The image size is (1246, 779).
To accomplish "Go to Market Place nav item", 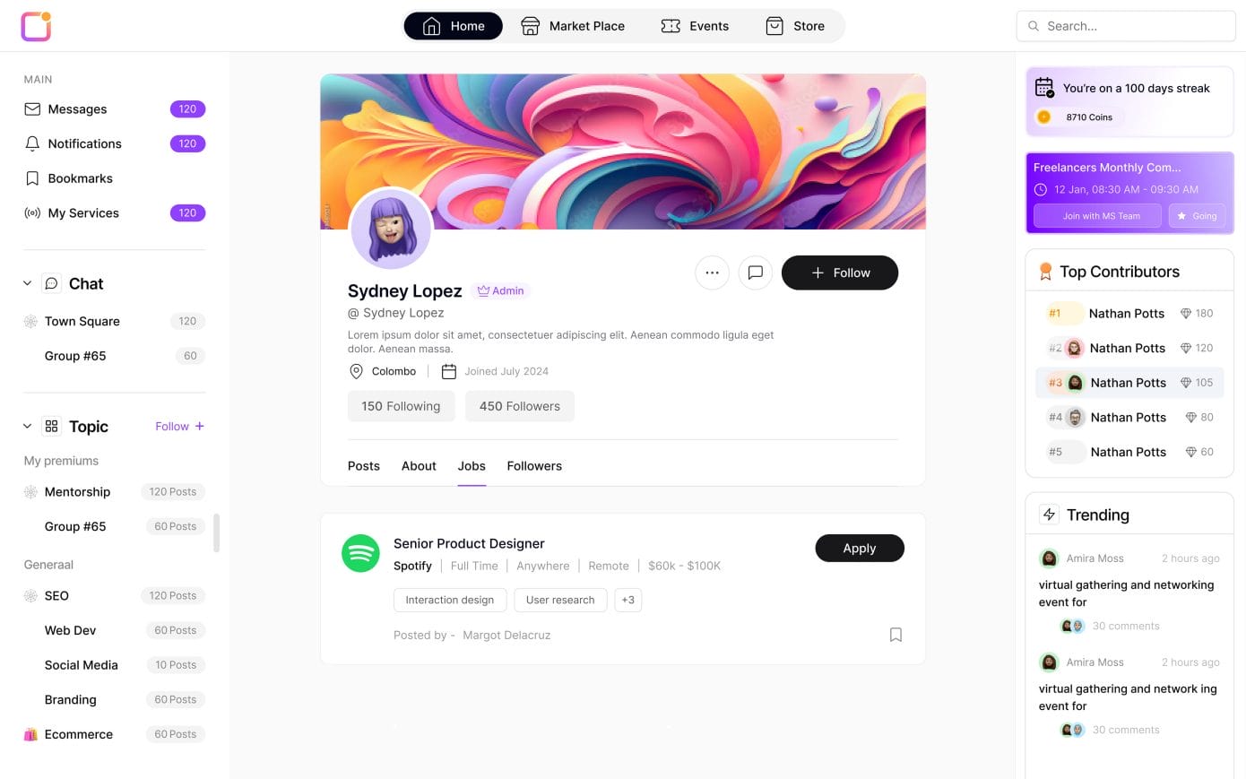I will pos(573,26).
